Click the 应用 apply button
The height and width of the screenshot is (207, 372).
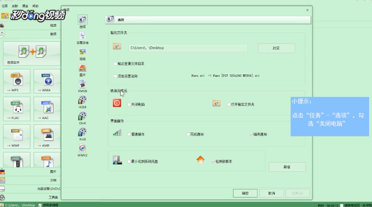(x=298, y=193)
